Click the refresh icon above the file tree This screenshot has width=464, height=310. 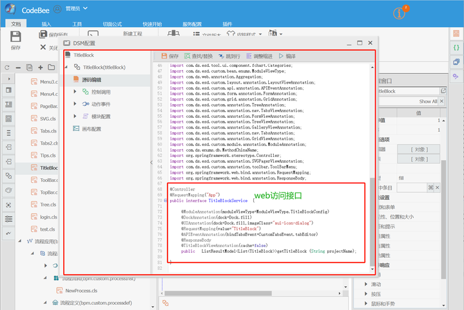pyautogui.click(x=7, y=68)
